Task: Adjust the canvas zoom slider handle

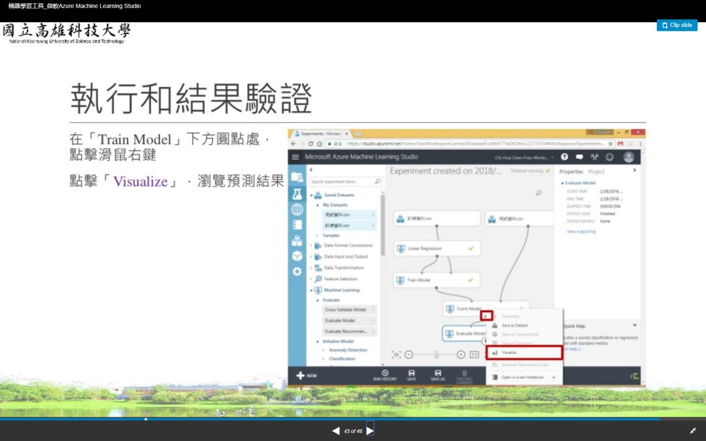Action: [x=436, y=355]
